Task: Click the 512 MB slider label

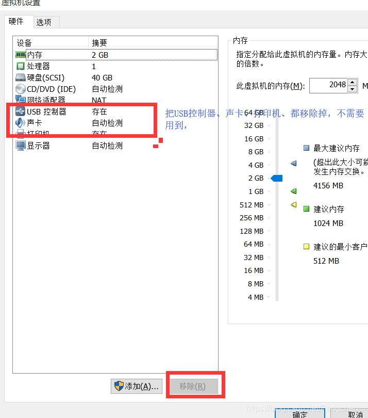Action: coord(252,205)
